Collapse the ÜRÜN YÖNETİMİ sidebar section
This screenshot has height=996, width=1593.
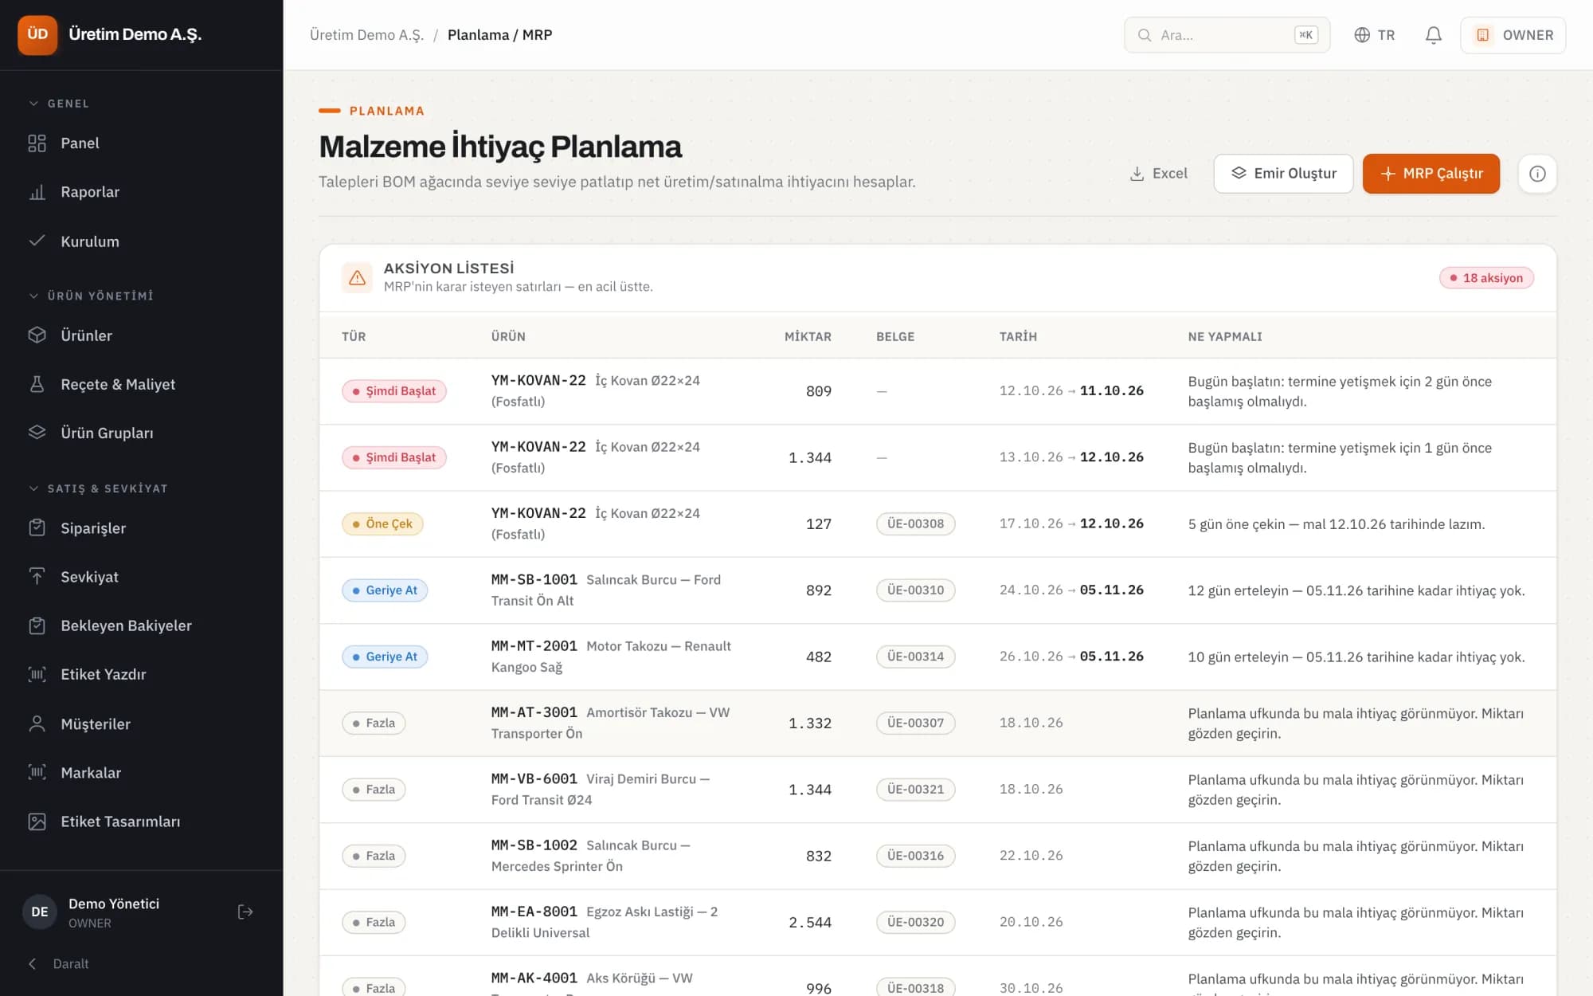(x=92, y=296)
